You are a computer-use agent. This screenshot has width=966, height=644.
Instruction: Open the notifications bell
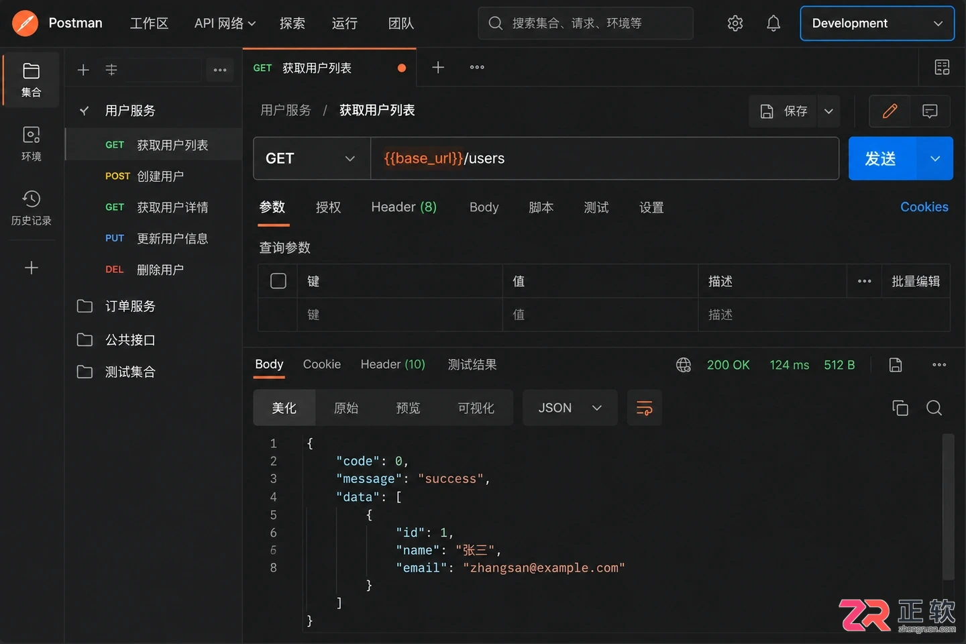tap(773, 23)
